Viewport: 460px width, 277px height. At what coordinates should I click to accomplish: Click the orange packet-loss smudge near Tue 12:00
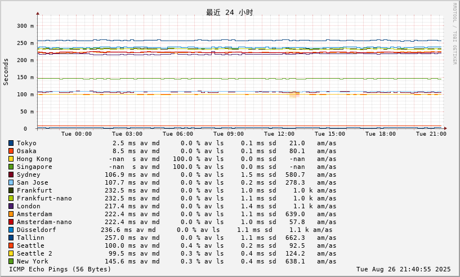[294, 94]
